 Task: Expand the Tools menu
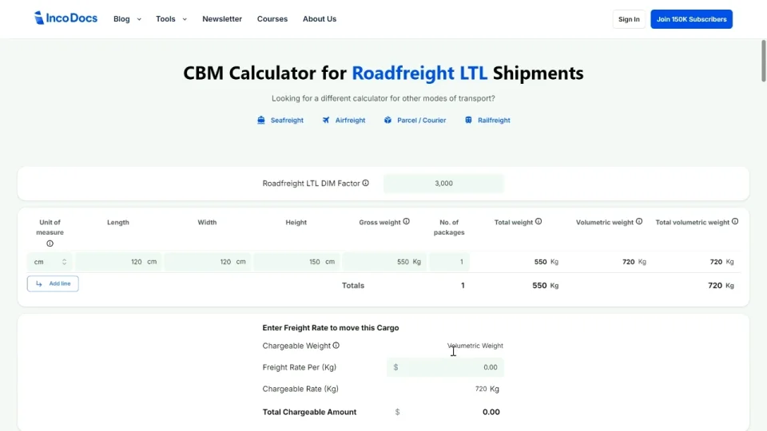(171, 19)
